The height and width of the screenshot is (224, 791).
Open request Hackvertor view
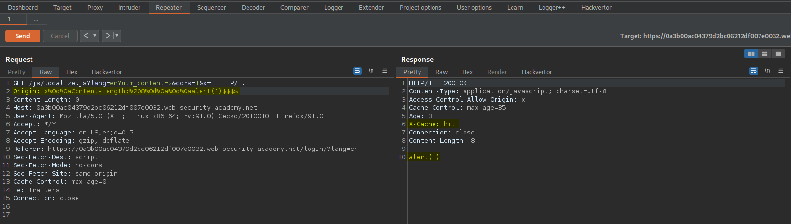click(107, 72)
